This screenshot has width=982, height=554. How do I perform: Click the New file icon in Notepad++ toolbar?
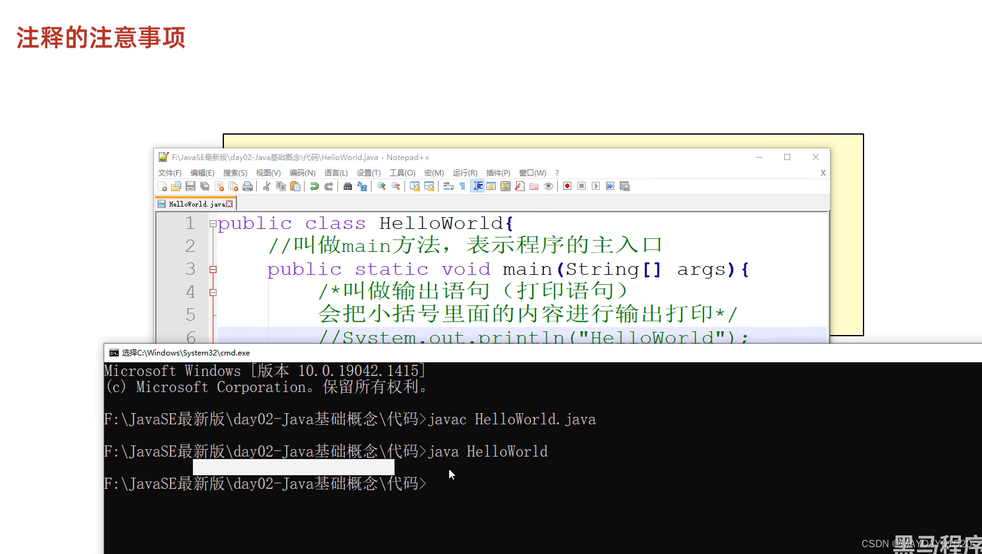pyautogui.click(x=162, y=186)
